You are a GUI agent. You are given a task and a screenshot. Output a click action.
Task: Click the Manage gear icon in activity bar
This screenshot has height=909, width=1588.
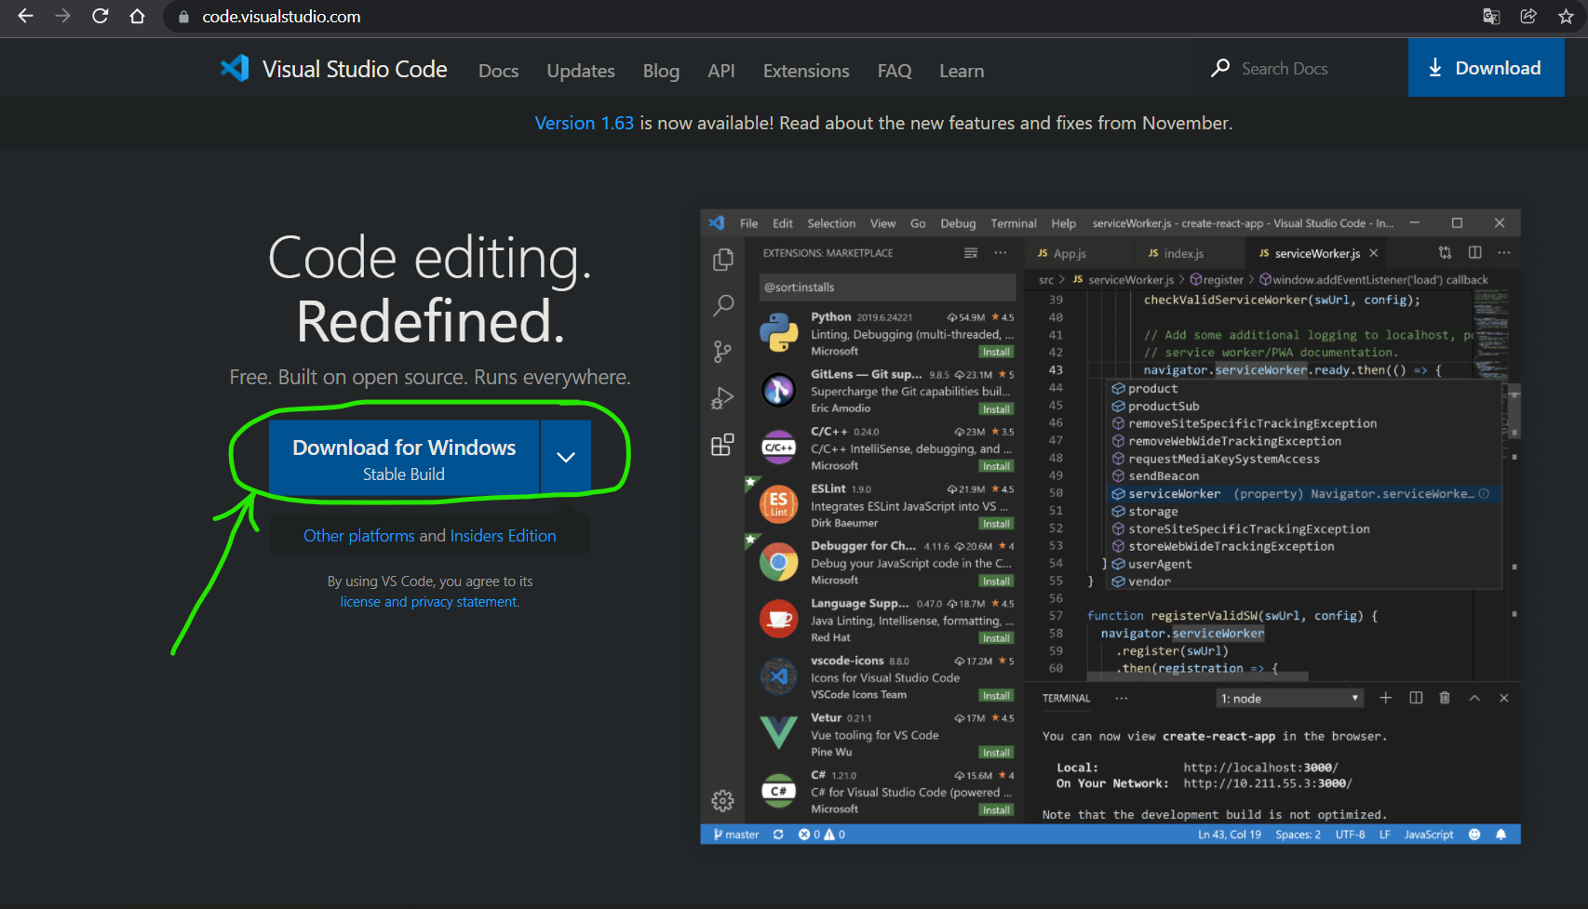pyautogui.click(x=722, y=800)
